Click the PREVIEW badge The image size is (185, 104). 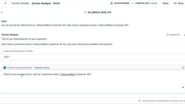(x=56, y=3)
